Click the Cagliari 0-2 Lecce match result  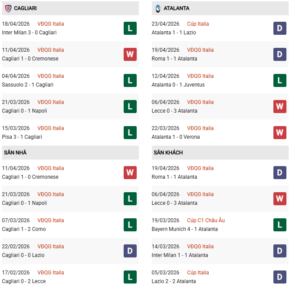[24, 281]
